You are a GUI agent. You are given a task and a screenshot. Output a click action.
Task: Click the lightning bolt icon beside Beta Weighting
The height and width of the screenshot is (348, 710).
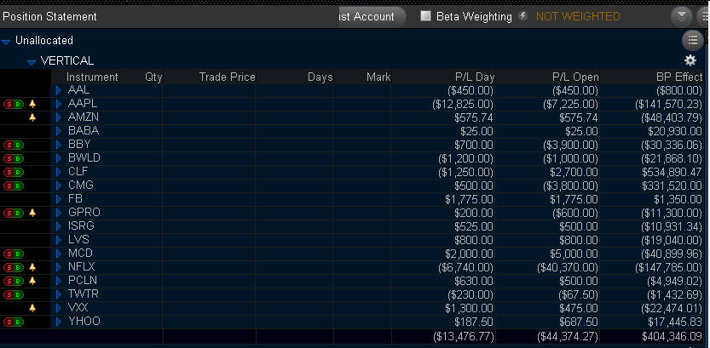pyautogui.click(x=522, y=16)
